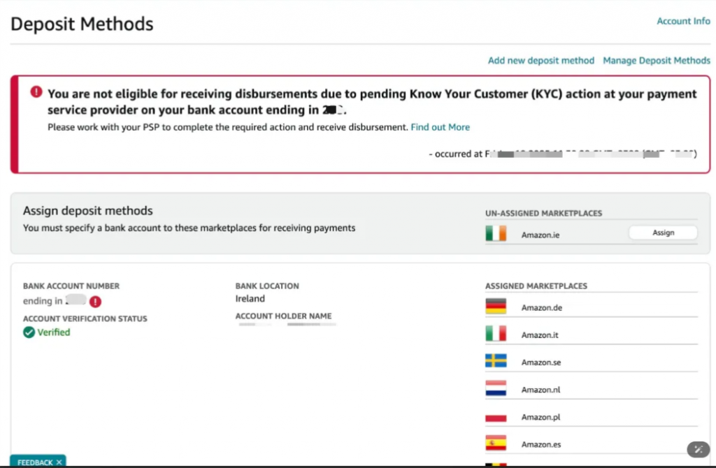Click the Dutch flag icon for Amazon.nl

click(x=496, y=388)
